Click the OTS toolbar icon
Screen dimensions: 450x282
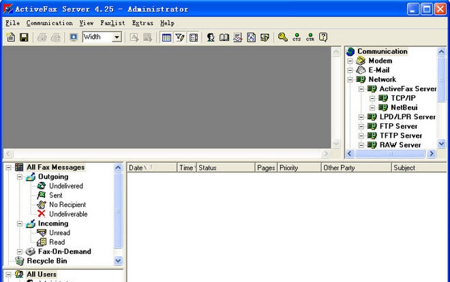pos(297,37)
